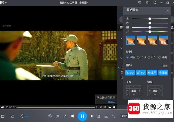174x122 pixels.
Task: Adjust the brightness slider handle
Action: [150, 19]
